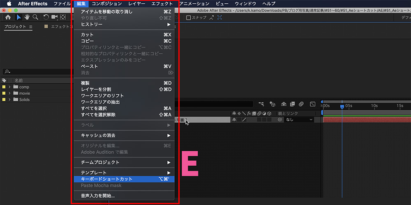Toggle Frame Blending icon in timeline
411x205 pixels.
293,104
